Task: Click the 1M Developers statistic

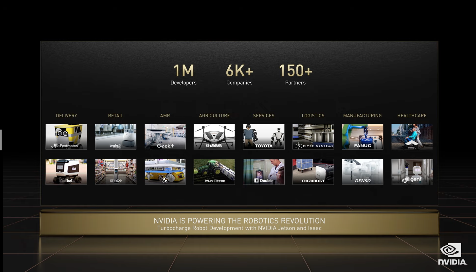Action: 184,75
